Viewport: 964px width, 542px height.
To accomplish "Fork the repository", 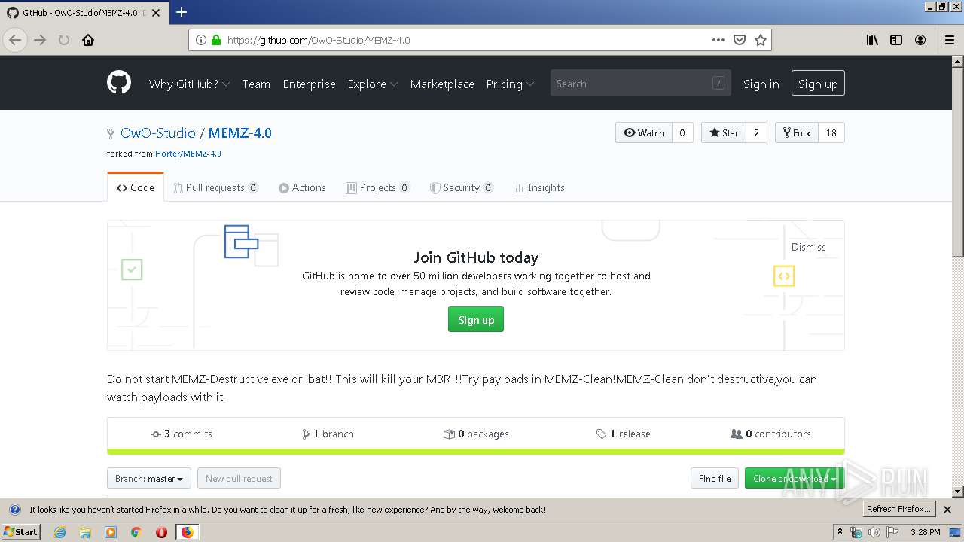I will [x=797, y=132].
